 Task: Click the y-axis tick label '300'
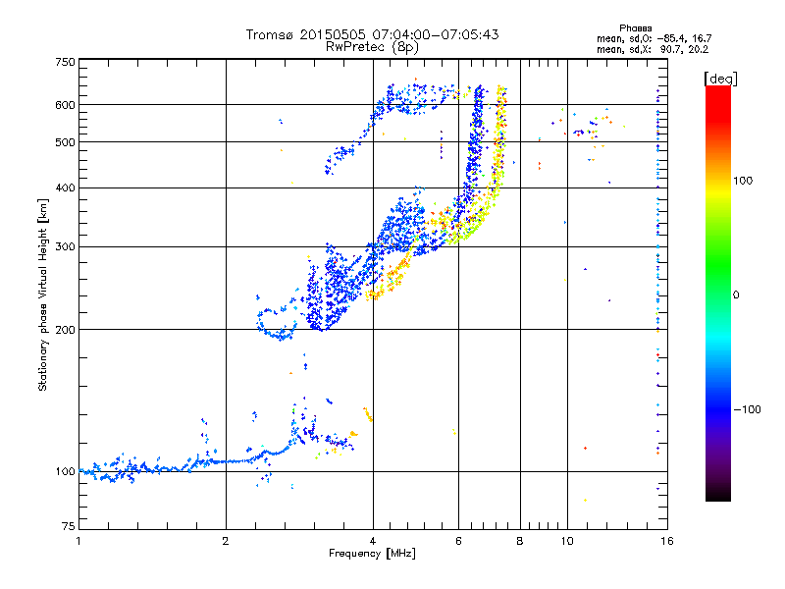click(x=65, y=247)
